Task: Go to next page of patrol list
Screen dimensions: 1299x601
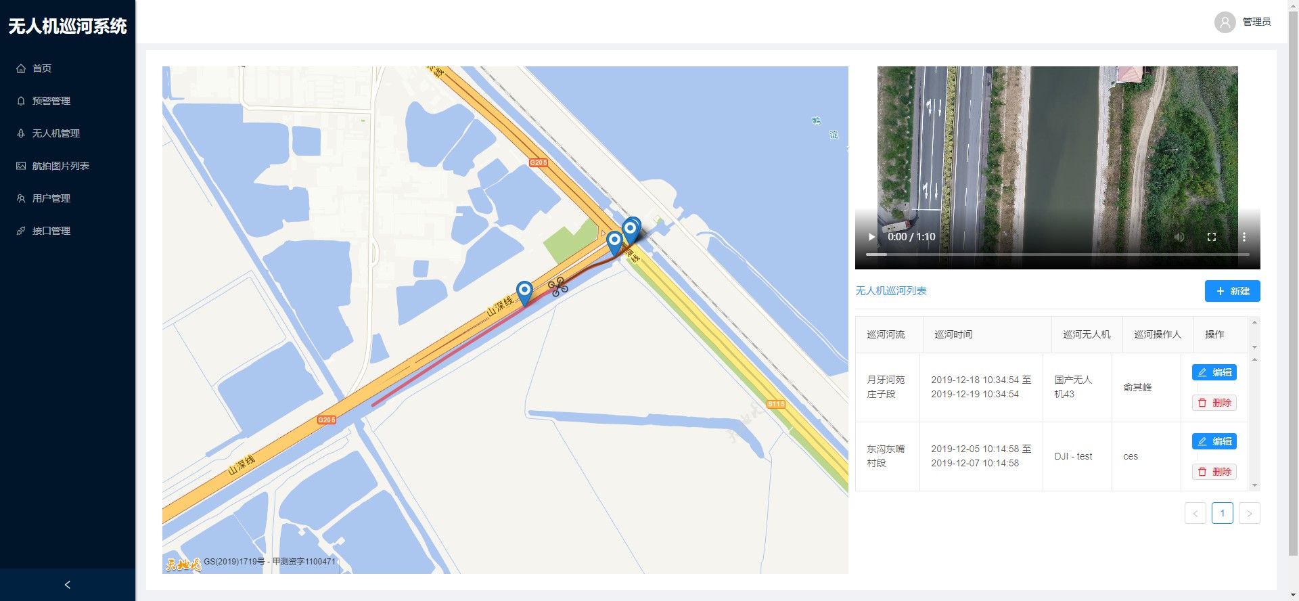Action: (1249, 513)
